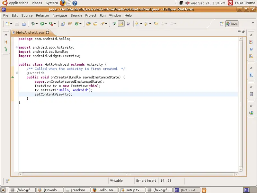Click the Previous Annotation yellow up-arrow icon
This screenshot has height=193, width=257.
pos(146,24)
